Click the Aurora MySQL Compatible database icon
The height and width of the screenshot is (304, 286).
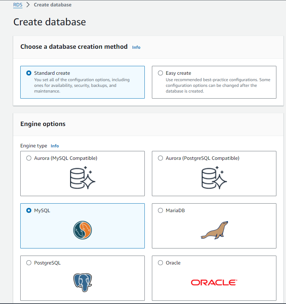83,177
